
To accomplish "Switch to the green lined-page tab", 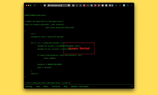I will pyautogui.click(x=103, y=5).
